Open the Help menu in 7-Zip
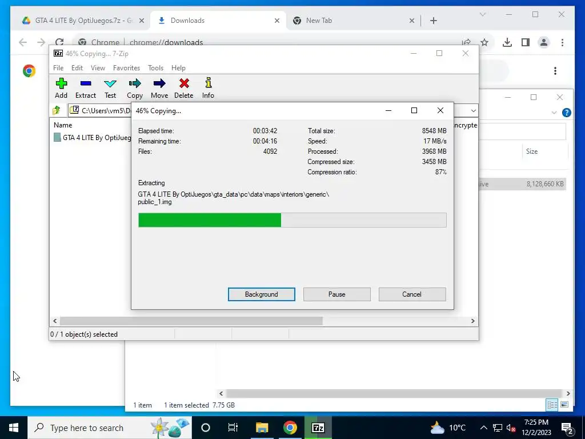 click(x=178, y=68)
